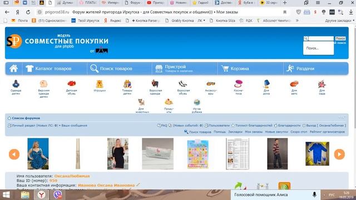
Task: Open the Скоро стоп link
Action: (299, 132)
